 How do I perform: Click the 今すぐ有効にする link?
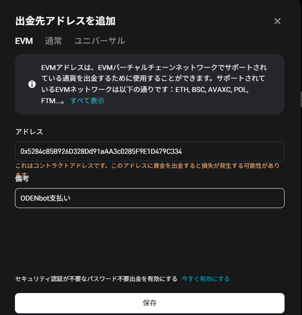click(x=206, y=279)
